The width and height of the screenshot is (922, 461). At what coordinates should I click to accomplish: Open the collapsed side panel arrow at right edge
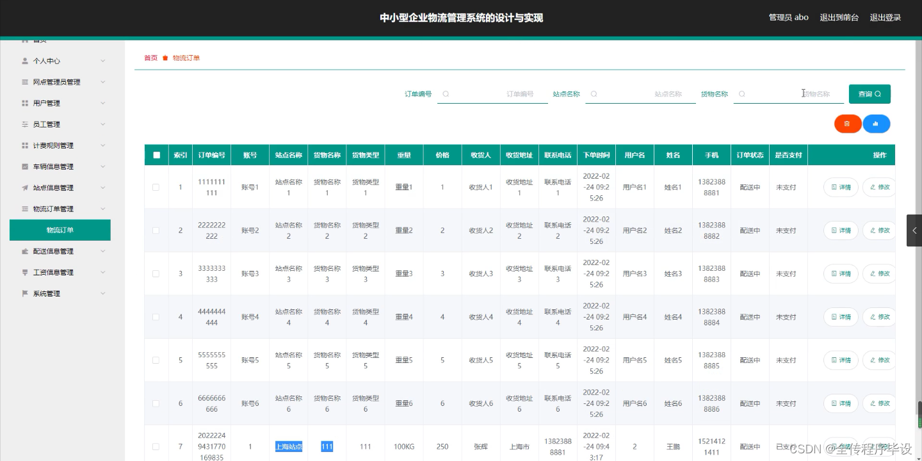914,230
